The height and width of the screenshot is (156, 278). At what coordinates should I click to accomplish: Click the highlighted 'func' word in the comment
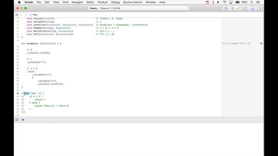pyautogui.click(x=26, y=94)
